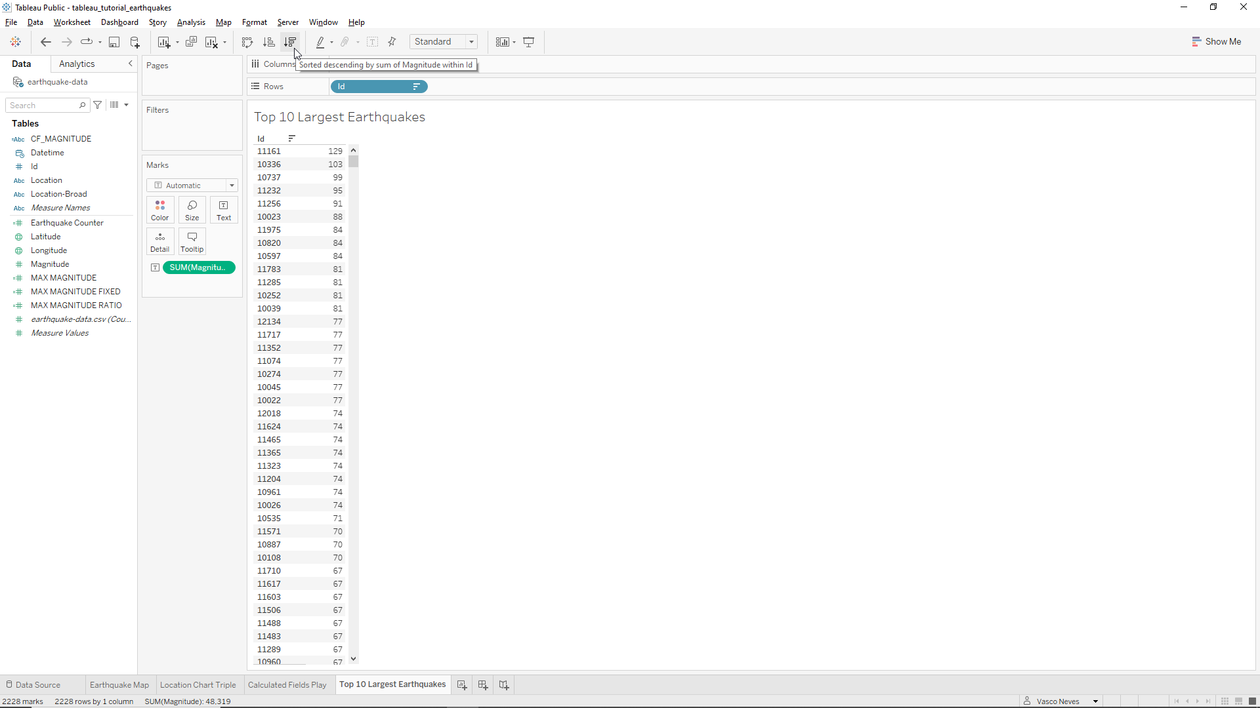Open the Location Chart Triple sheet tab

198,685
